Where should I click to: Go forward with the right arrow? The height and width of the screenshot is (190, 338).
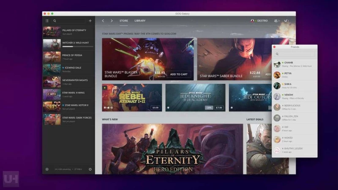[112, 21]
